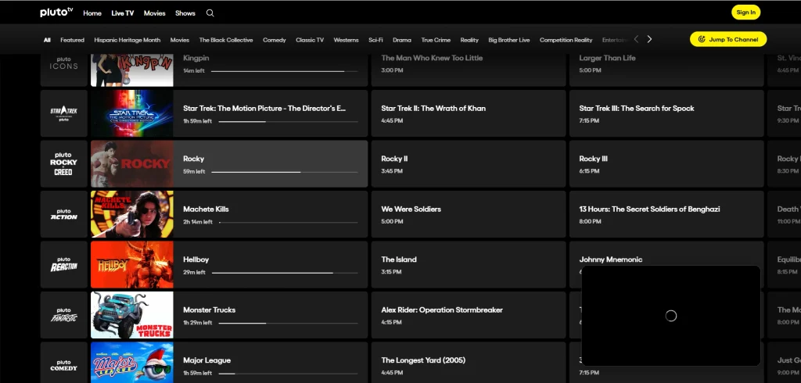Viewport: 801px width, 383px height.
Task: Open the Rocky poster thumbnail
Action: [x=131, y=163]
